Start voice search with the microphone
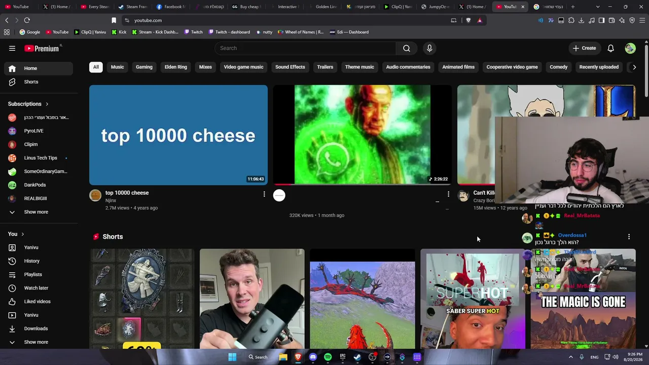 coord(429,48)
